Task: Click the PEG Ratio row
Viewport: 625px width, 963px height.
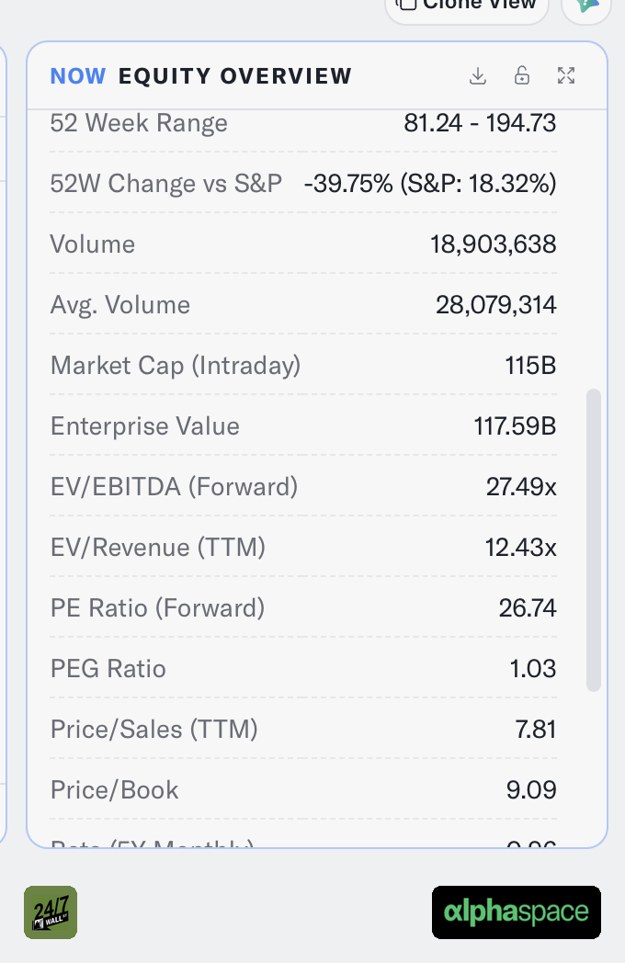Action: click(303, 668)
